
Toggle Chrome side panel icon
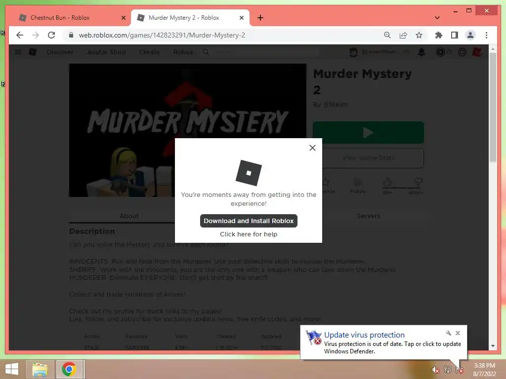pos(455,35)
